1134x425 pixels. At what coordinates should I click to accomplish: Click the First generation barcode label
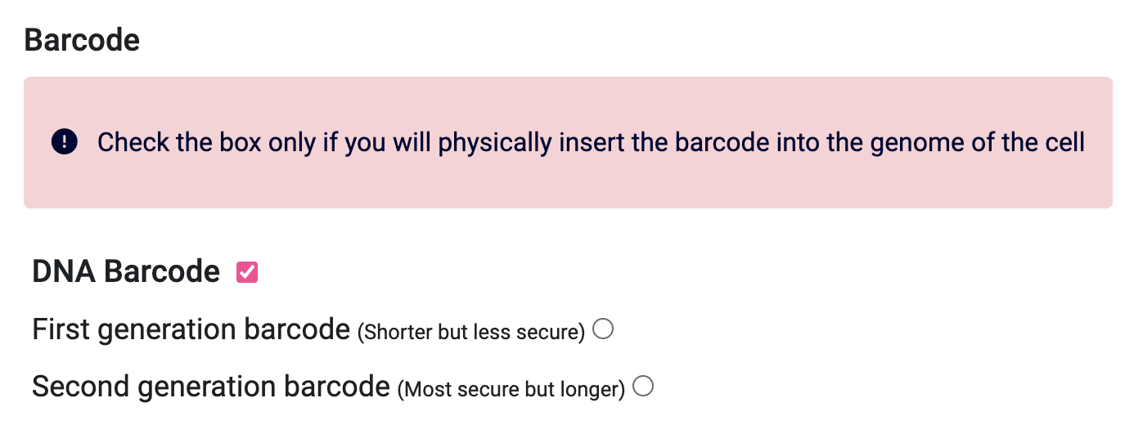pyautogui.click(x=191, y=329)
